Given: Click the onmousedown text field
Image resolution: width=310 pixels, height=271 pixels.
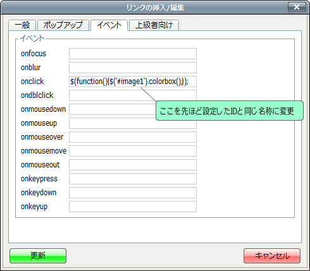Looking at the screenshot, I should [x=113, y=109].
